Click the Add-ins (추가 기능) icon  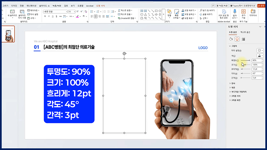coord(244,11)
